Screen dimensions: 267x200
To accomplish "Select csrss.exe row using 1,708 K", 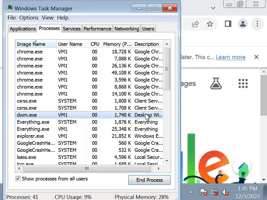I will [x=89, y=108].
